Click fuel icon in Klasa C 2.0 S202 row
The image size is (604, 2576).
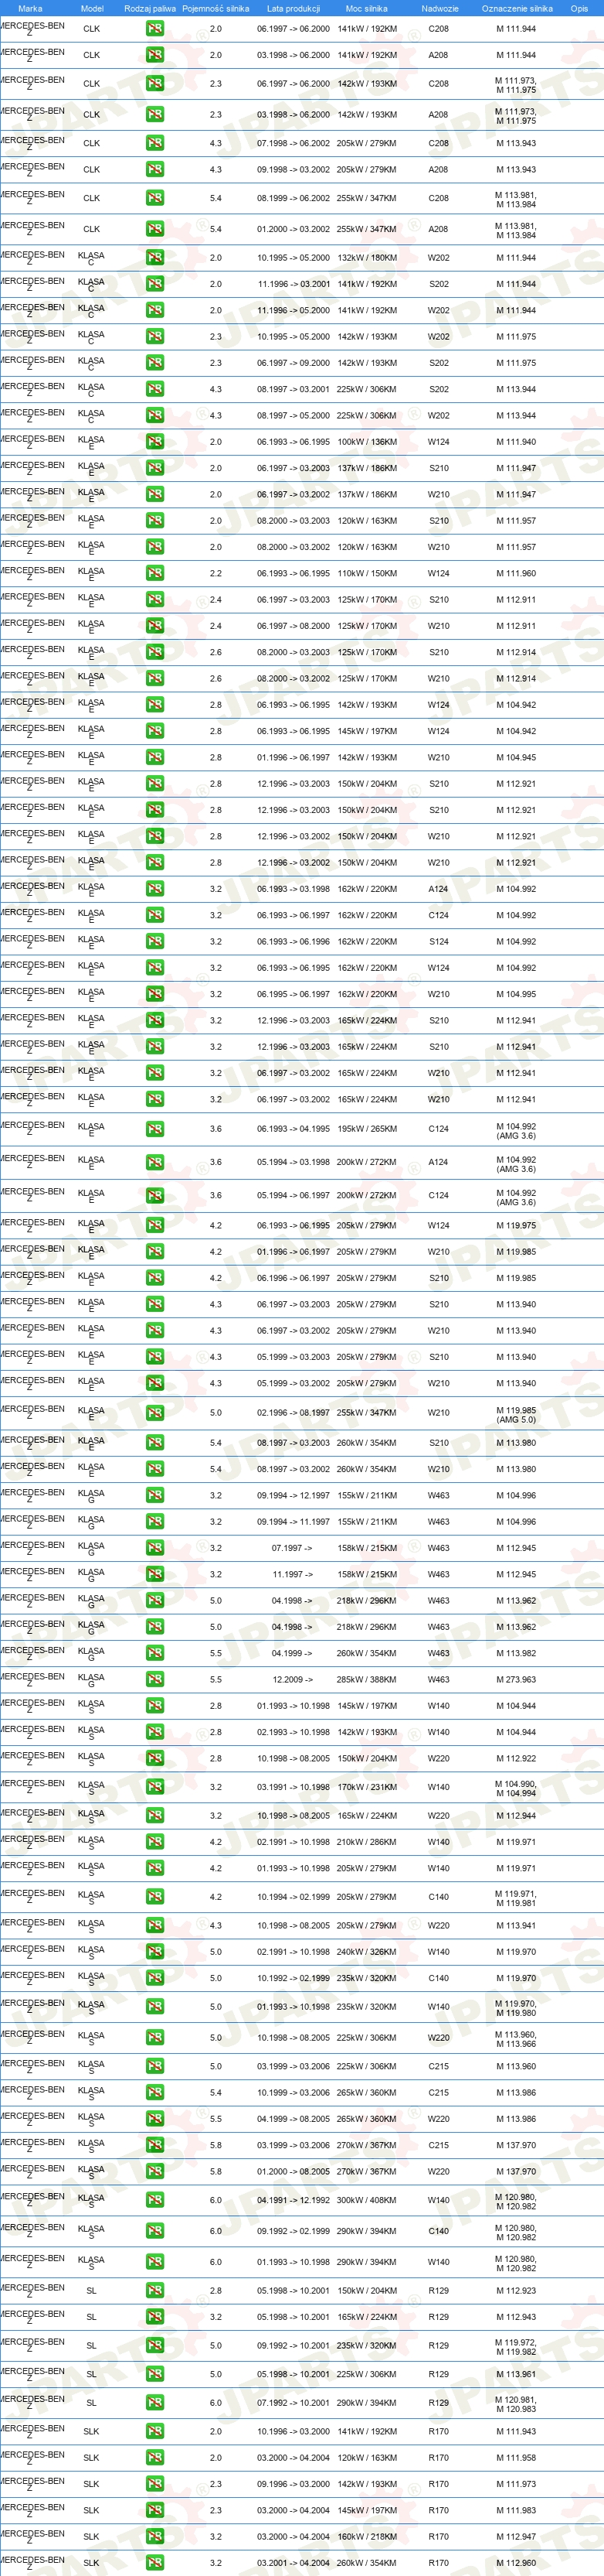pos(154,284)
